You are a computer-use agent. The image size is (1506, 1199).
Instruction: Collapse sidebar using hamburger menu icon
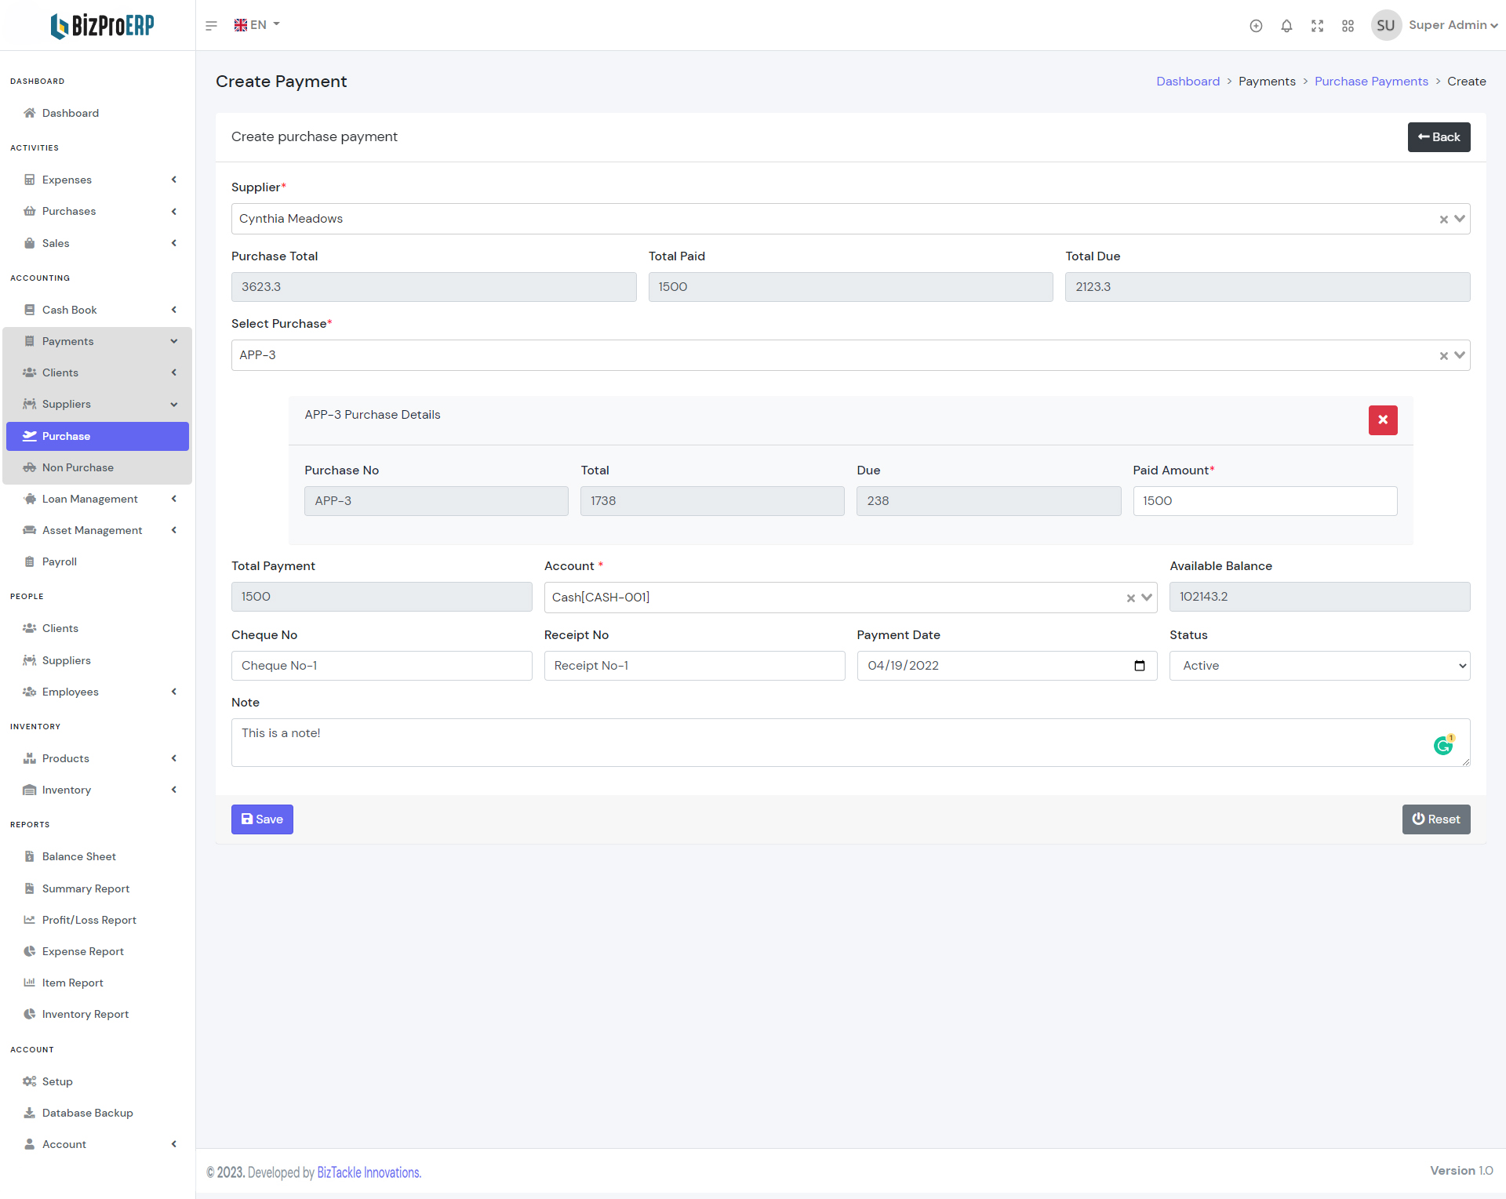click(211, 26)
